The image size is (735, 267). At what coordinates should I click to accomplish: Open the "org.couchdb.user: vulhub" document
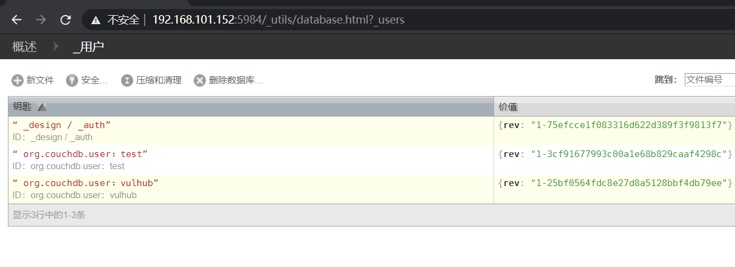coord(85,183)
